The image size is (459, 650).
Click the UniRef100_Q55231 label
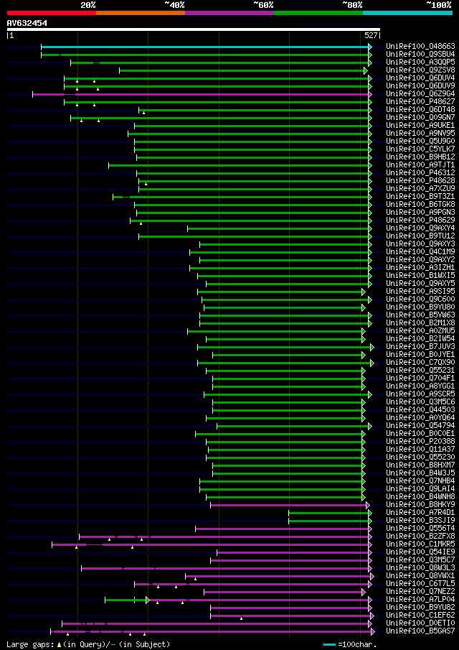tap(420, 370)
